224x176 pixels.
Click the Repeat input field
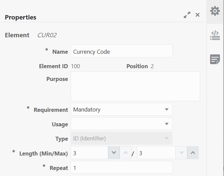[x=121, y=168]
